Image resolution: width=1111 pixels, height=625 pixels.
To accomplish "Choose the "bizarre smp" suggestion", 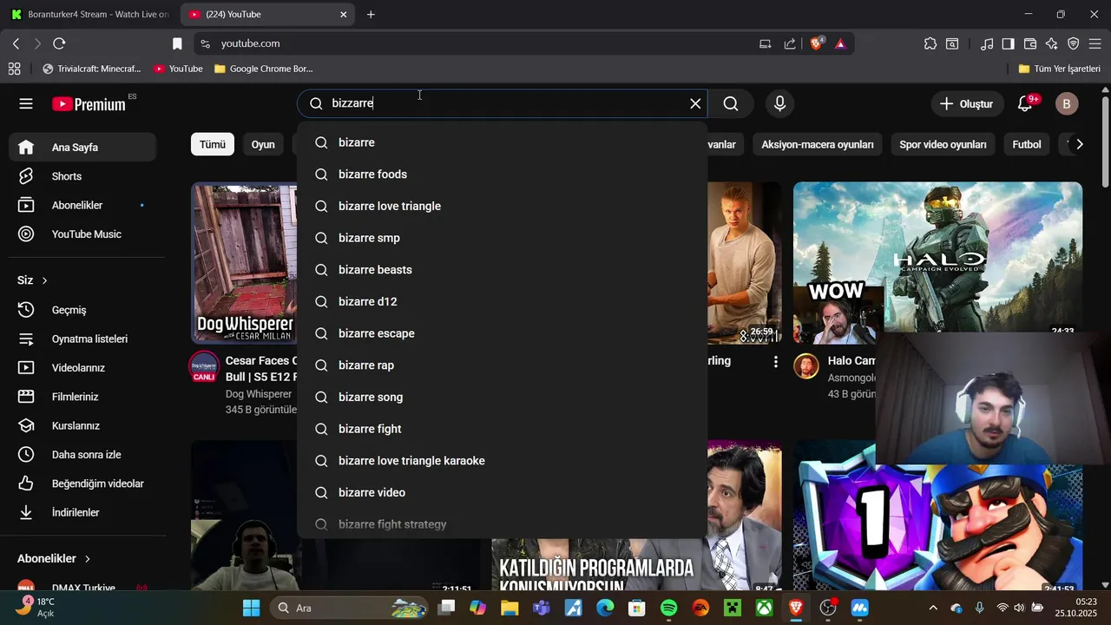I will pyautogui.click(x=502, y=238).
